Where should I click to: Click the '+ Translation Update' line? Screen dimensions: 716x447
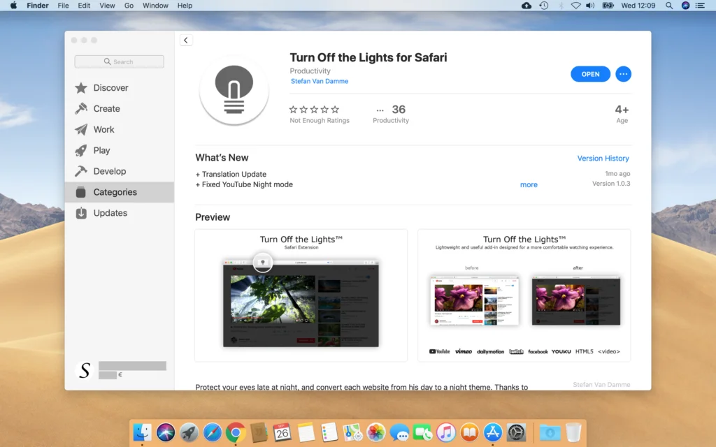231,174
